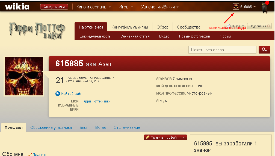This screenshot has width=275, height=156.
Task: Select На этой вики tab
Action: 91,27
